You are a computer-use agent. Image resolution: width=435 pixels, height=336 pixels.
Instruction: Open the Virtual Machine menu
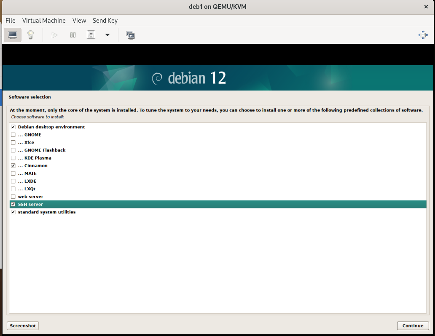[44, 21]
